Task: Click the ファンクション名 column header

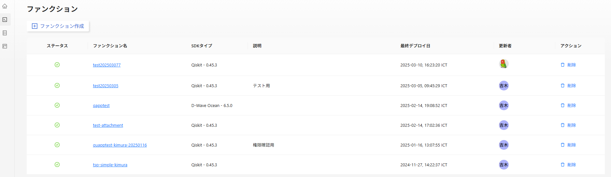Action: click(110, 46)
